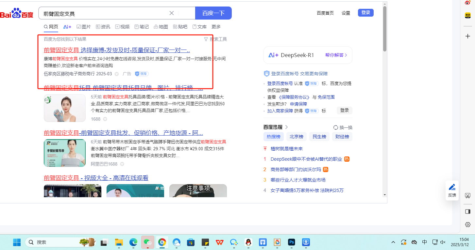Clear the search box with X icon

click(x=172, y=13)
